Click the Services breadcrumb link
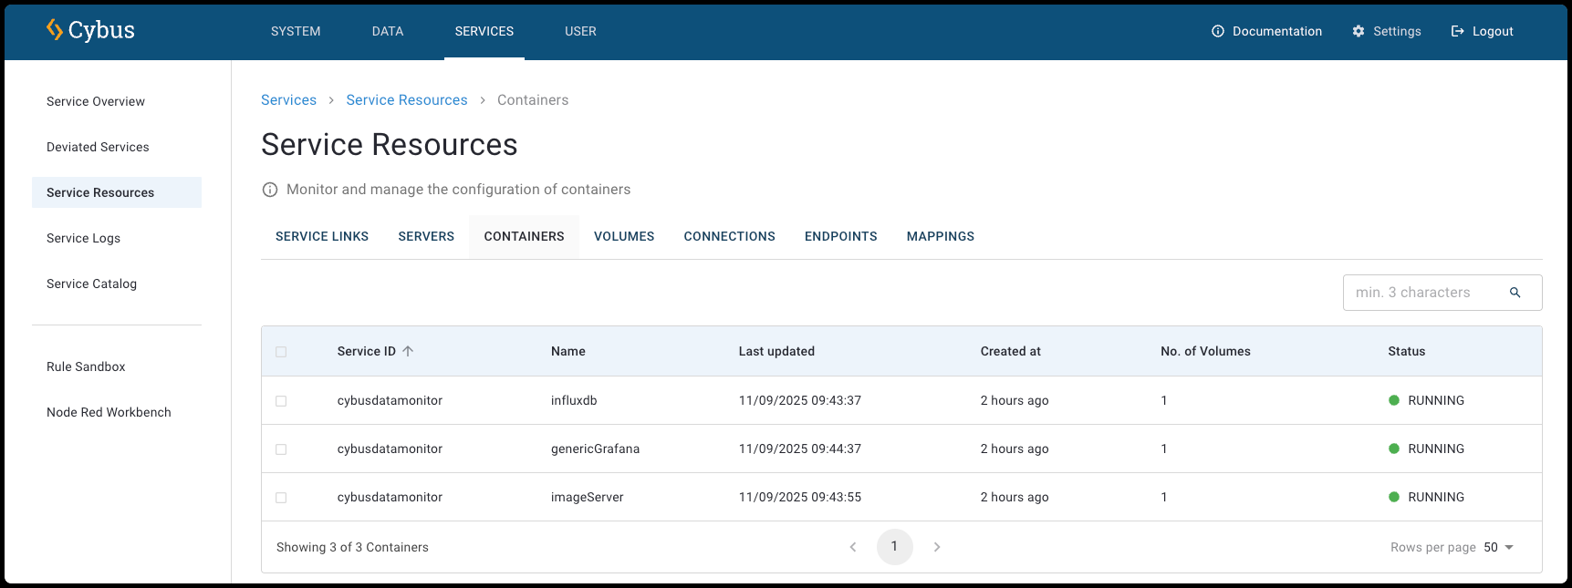The height and width of the screenshot is (588, 1572). [288, 100]
